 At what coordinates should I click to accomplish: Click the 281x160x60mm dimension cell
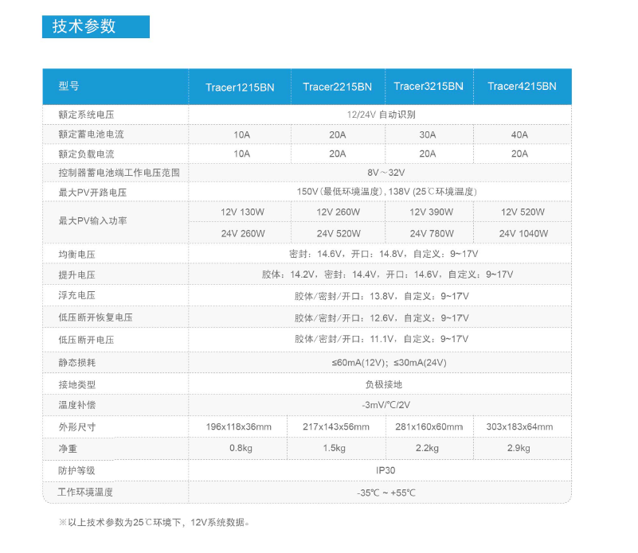(429, 427)
